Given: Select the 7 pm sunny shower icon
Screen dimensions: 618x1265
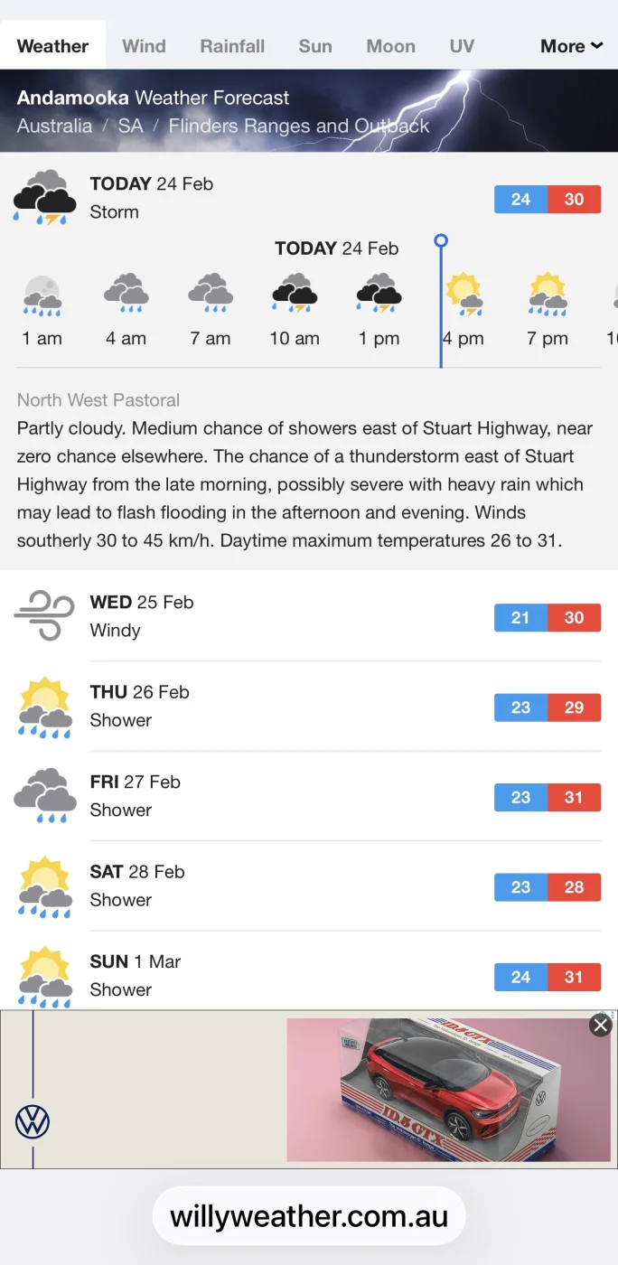Looking at the screenshot, I should 548,294.
